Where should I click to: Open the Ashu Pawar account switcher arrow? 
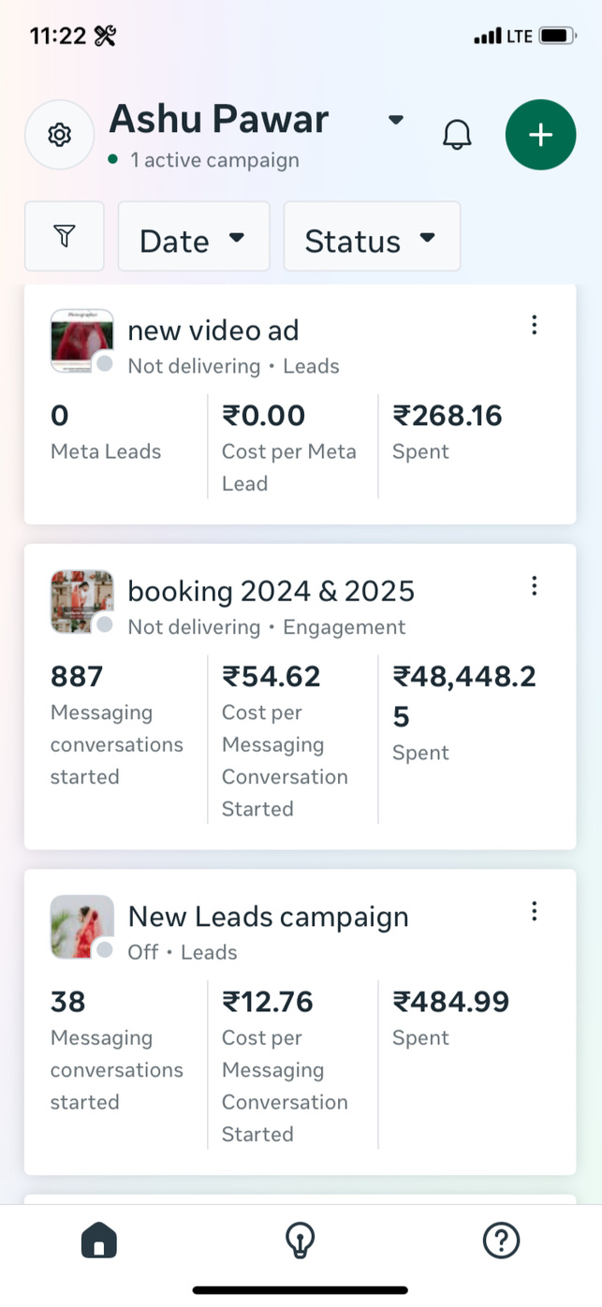click(x=396, y=120)
